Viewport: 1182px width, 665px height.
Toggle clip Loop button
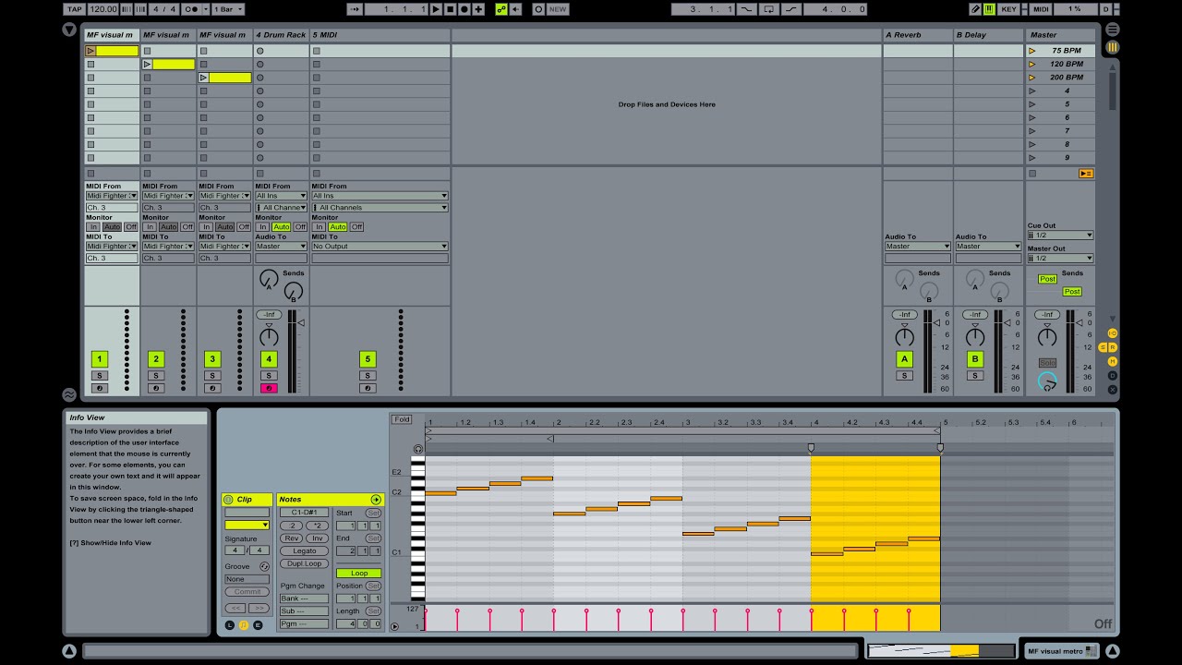pos(358,574)
